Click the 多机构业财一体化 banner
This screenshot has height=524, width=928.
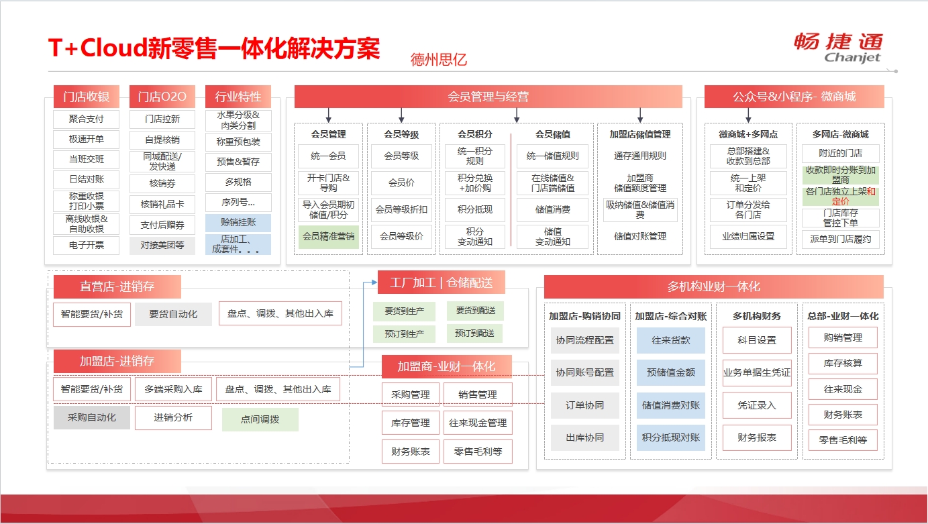tap(714, 286)
